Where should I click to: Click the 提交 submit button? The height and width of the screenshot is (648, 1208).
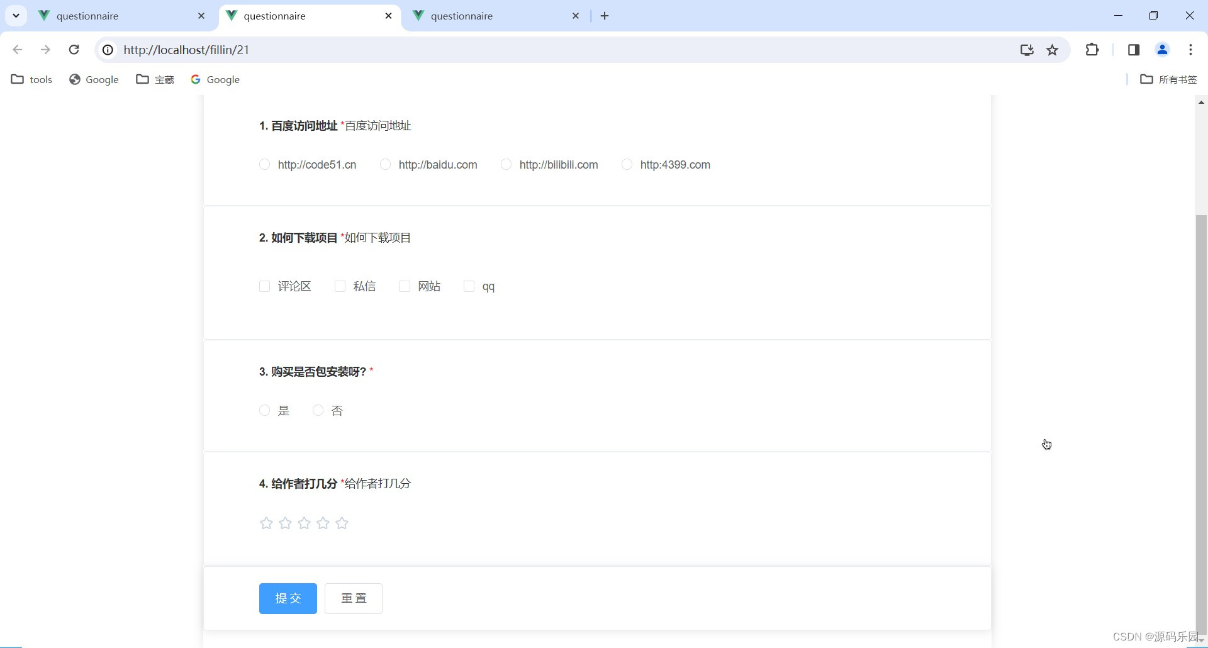tap(288, 598)
